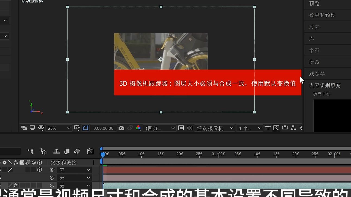Select the Region of Interest tool
351x197 pixels.
(x=85, y=128)
